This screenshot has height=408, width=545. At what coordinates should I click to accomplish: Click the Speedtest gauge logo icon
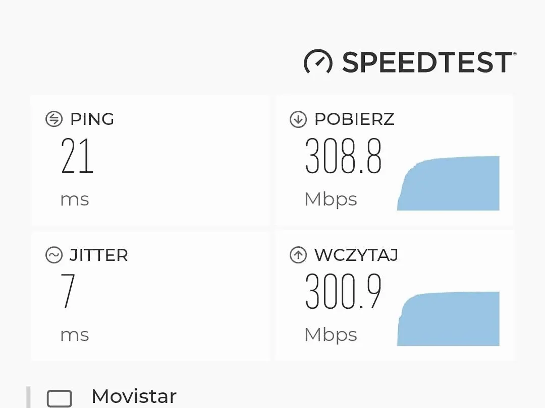pyautogui.click(x=318, y=62)
